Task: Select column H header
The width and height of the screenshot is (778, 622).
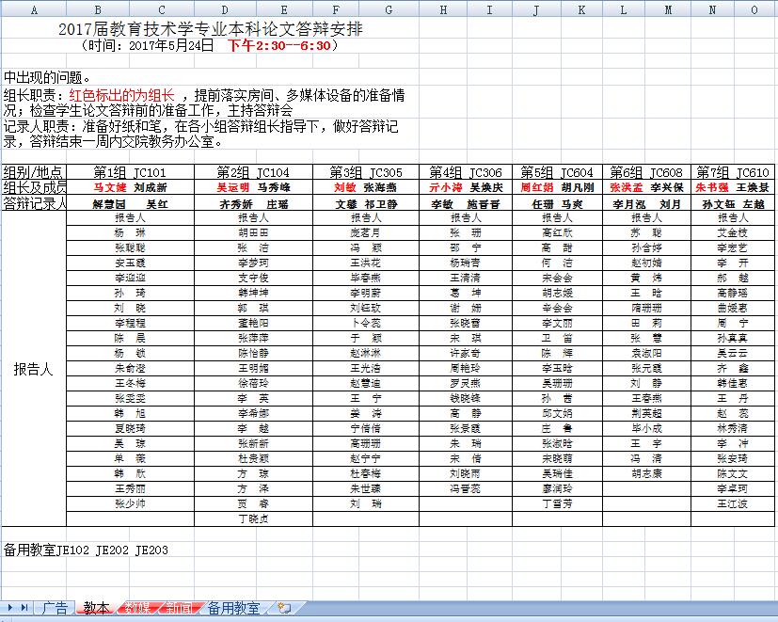Action: 443,9
